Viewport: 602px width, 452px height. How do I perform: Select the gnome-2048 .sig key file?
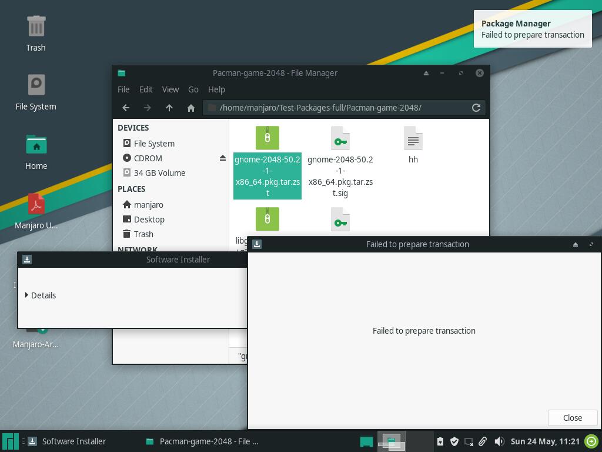(340, 161)
